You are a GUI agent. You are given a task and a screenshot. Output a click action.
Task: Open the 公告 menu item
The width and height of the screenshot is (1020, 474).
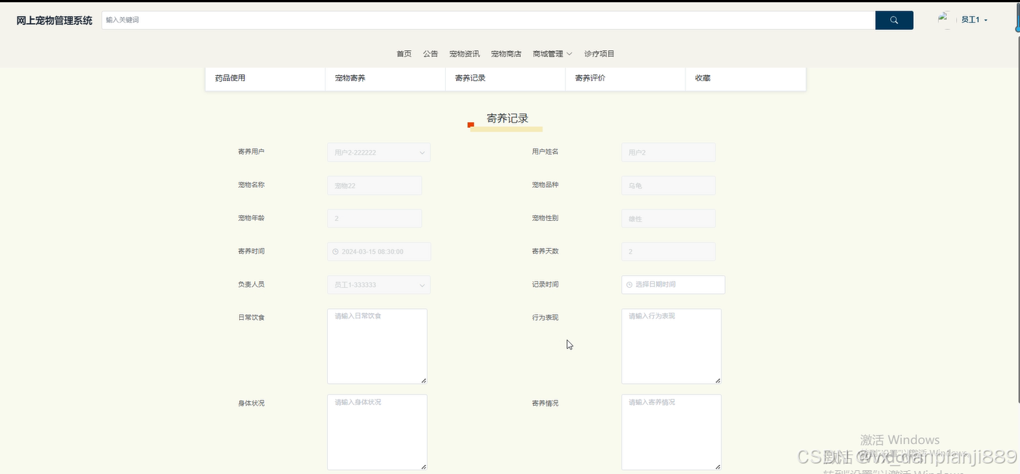(431, 54)
